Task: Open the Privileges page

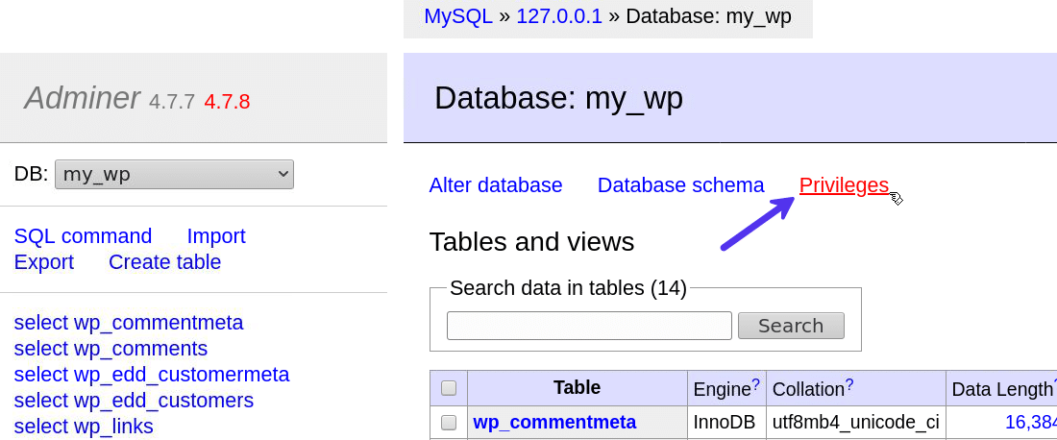Action: pos(844,185)
